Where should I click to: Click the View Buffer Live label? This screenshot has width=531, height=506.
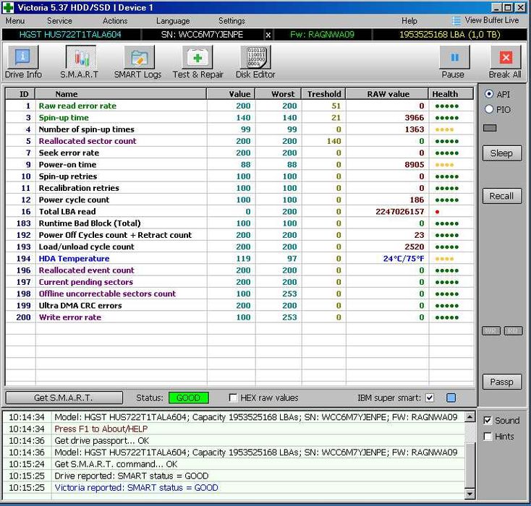click(492, 20)
